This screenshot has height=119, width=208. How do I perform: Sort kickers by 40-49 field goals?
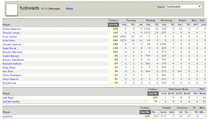click(187, 93)
